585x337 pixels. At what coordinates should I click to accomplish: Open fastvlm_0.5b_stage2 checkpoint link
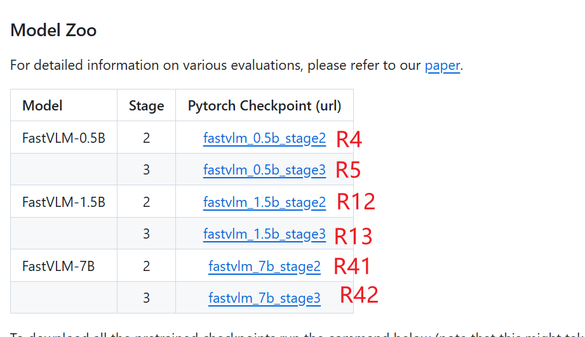click(x=264, y=138)
